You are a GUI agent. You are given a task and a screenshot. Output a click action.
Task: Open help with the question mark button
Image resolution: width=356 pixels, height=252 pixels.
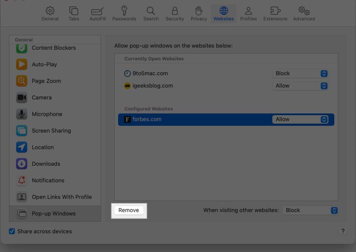(x=343, y=231)
